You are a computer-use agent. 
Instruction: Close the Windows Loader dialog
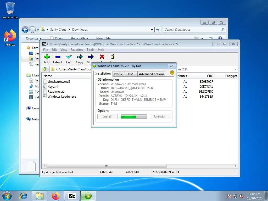172,66
